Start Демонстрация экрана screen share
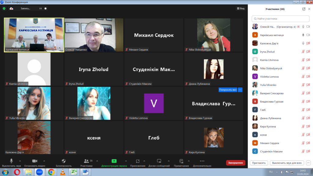This screenshot has width=313, height=176. (x=114, y=163)
